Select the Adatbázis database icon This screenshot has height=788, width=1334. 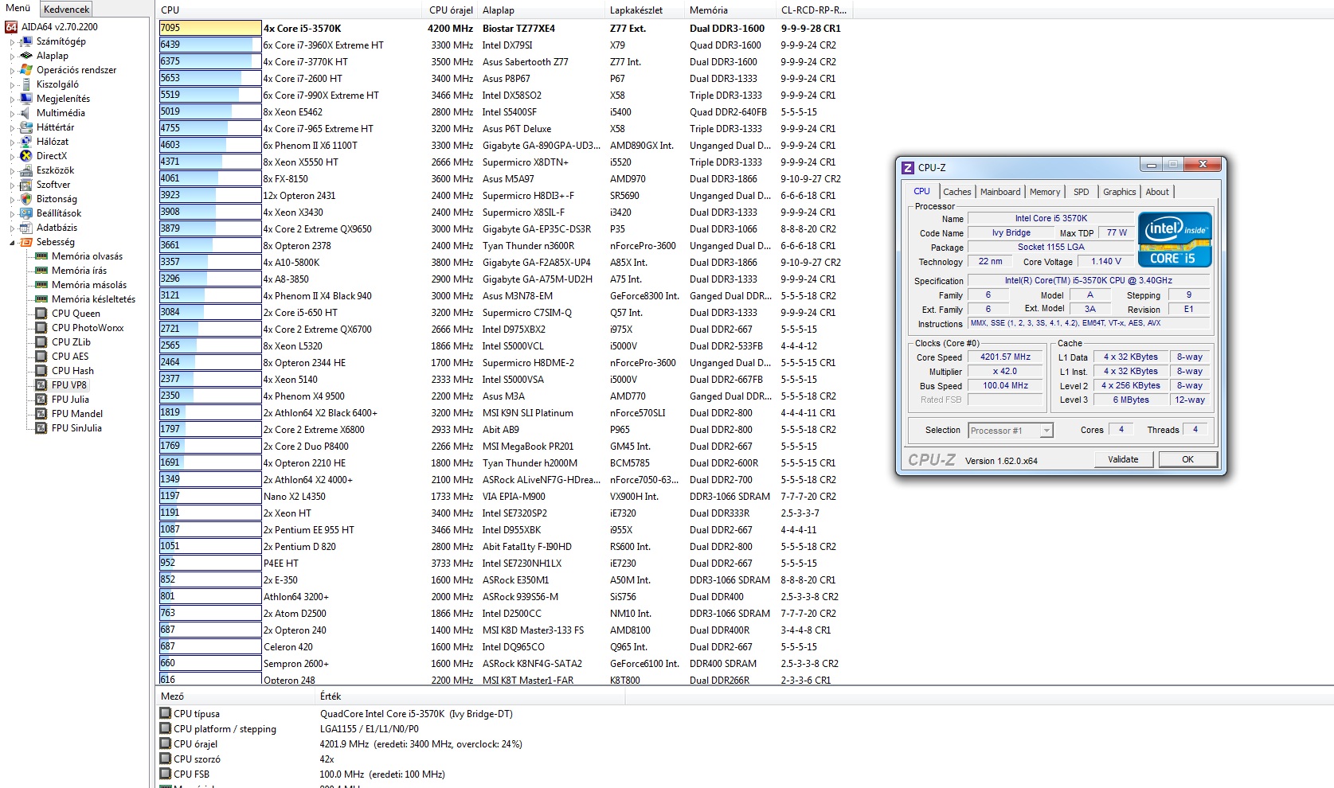click(x=26, y=228)
